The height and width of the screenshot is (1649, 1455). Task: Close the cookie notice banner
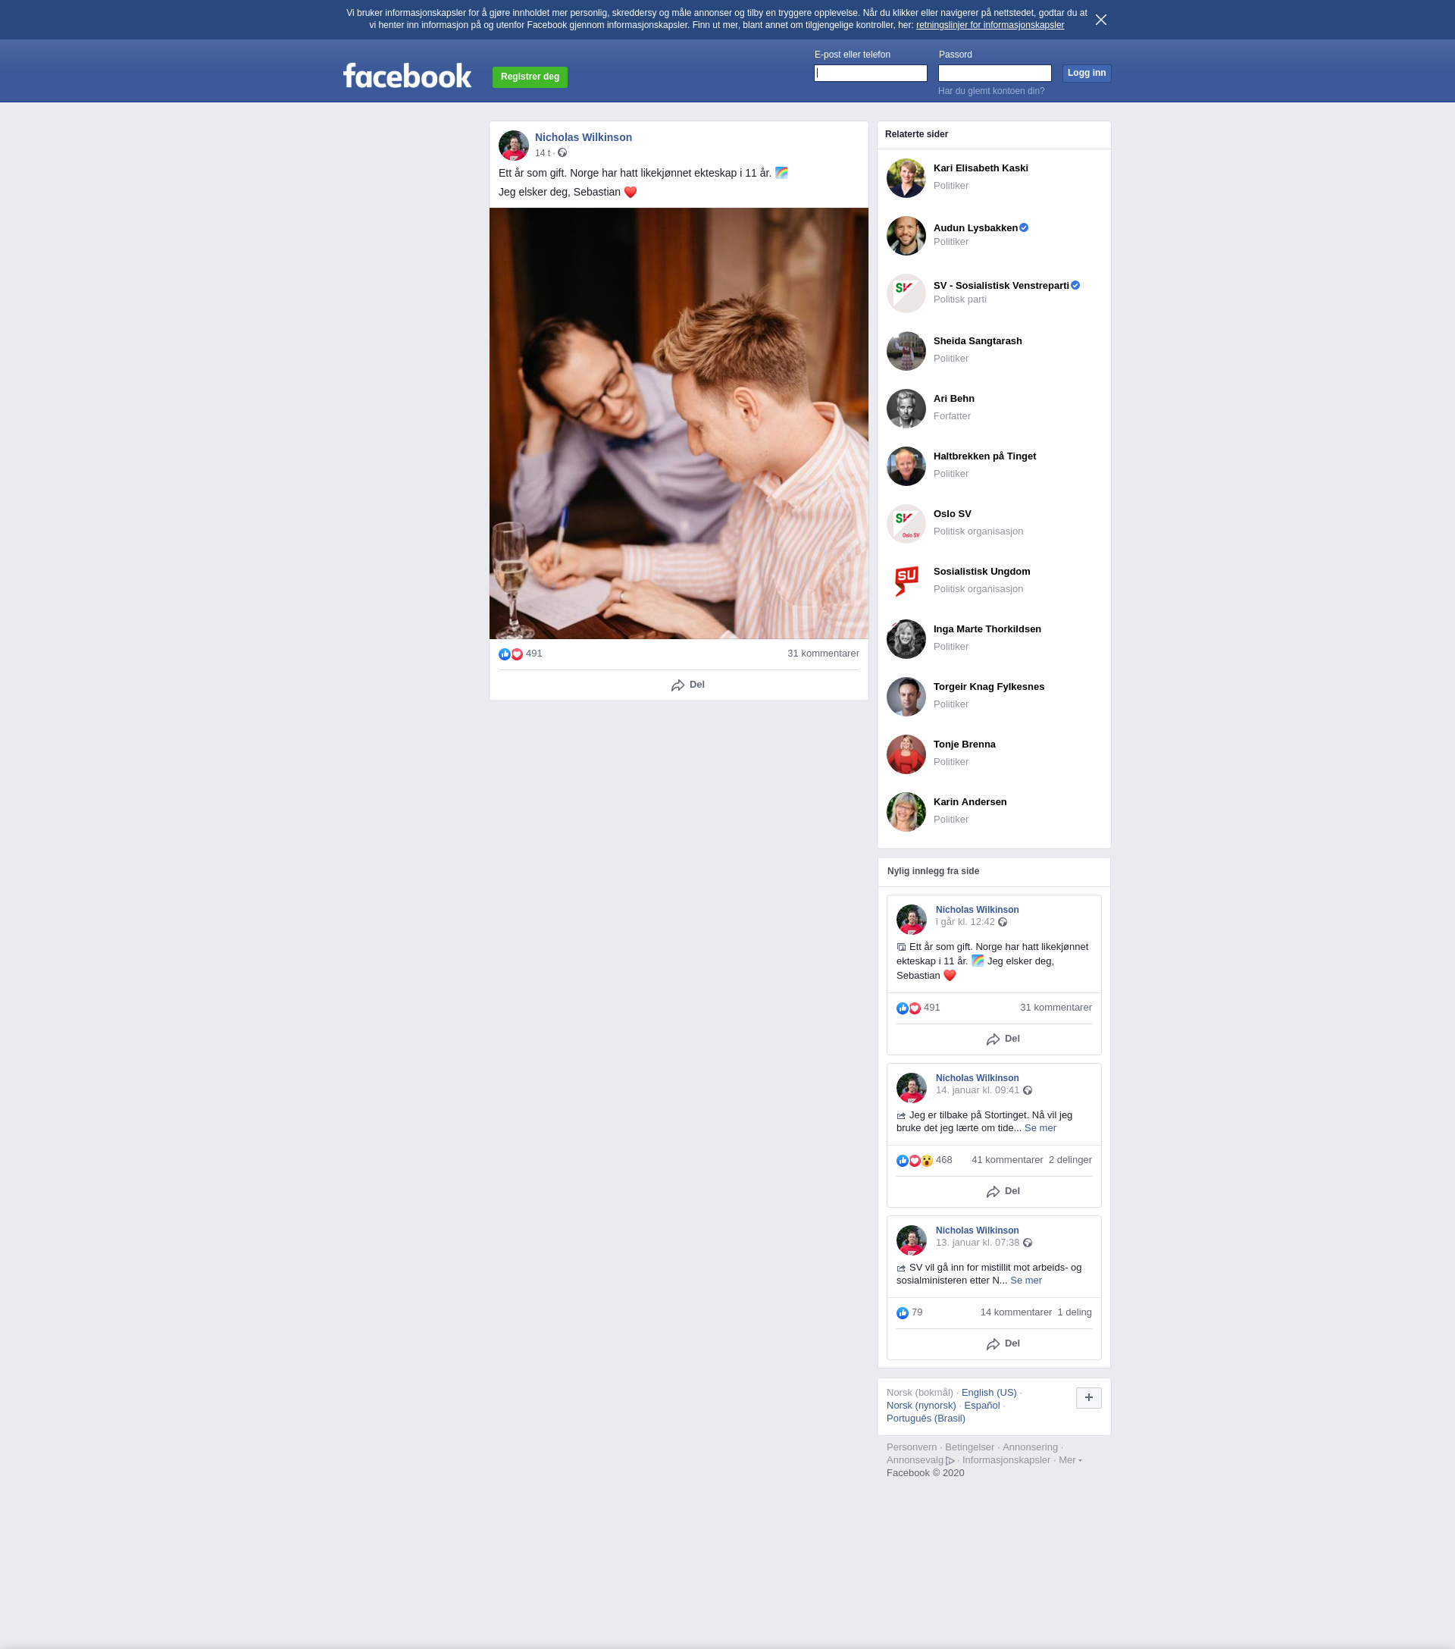click(x=1100, y=20)
